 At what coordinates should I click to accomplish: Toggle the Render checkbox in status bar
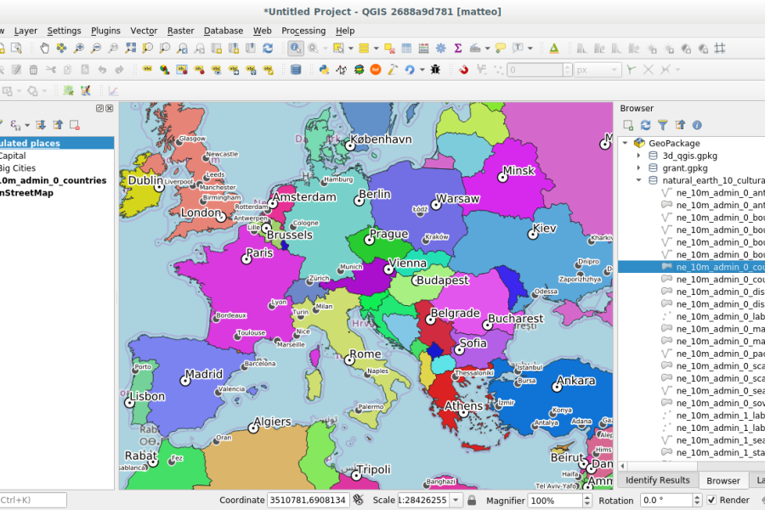click(x=713, y=501)
